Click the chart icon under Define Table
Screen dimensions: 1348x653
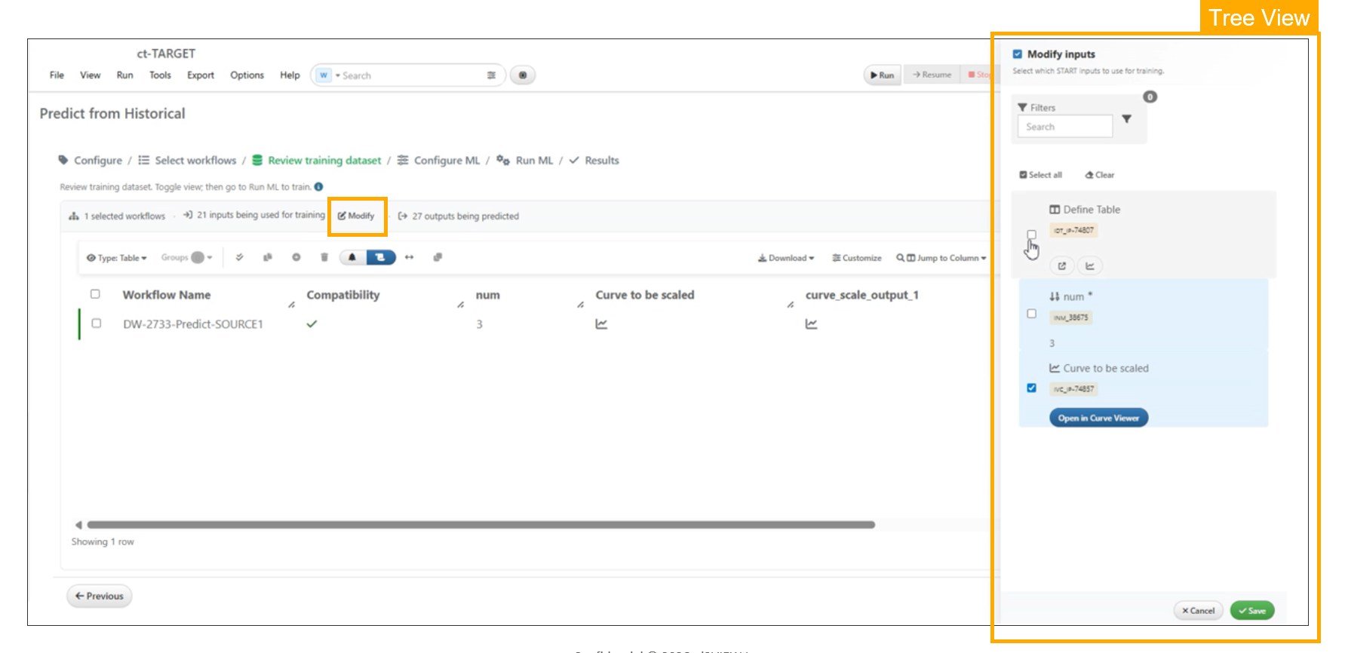1090,265
